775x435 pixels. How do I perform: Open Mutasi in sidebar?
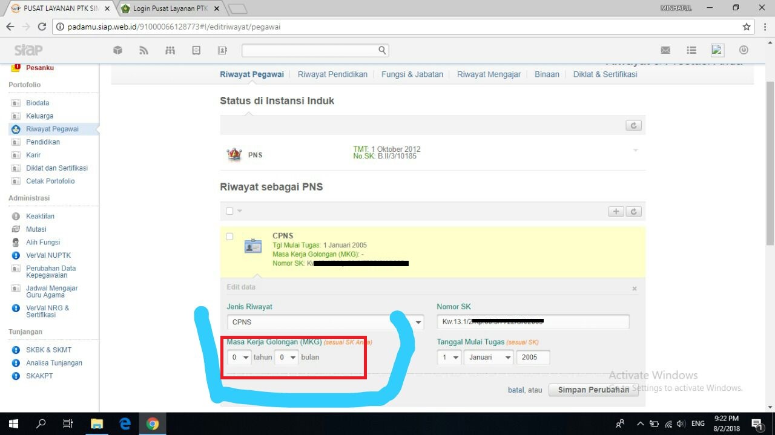point(36,229)
